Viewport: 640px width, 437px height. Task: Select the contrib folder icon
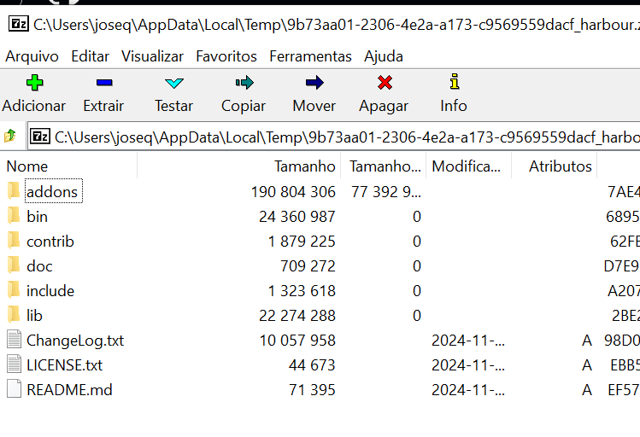pyautogui.click(x=14, y=241)
